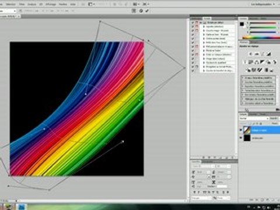Open the Fenêtre menu
280x210 pixels.
(62, 4)
